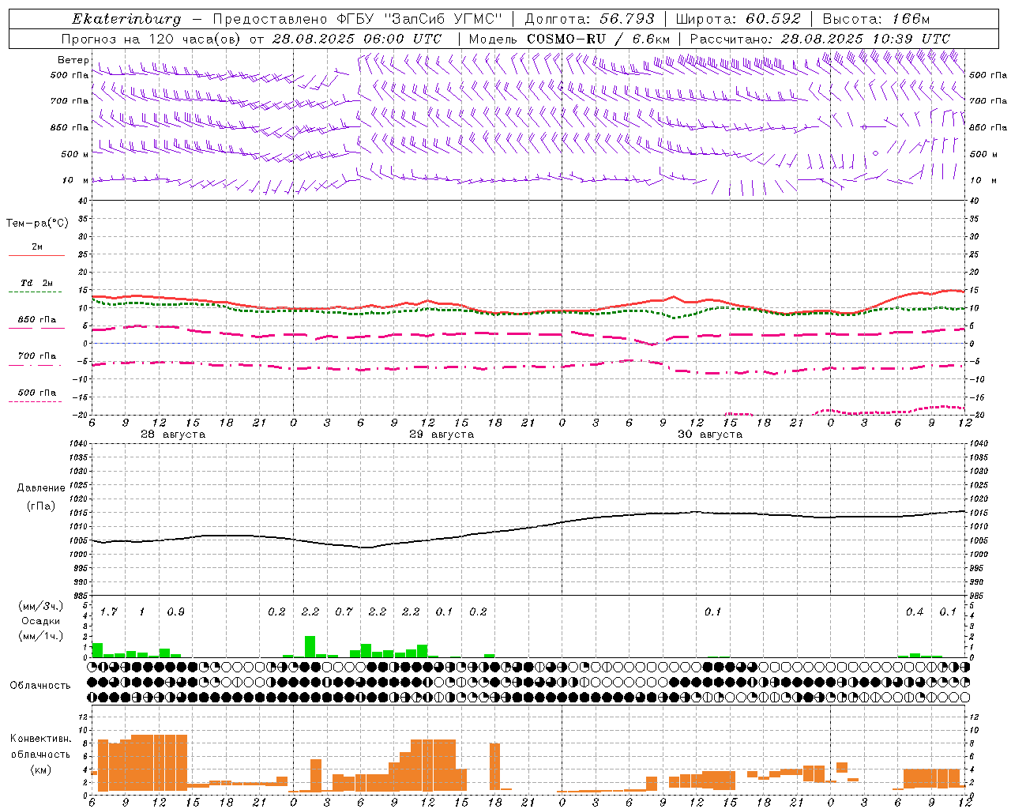The width and height of the screenshot is (1011, 809).
Task: Click the "Конвективн." convective cloud label
Action: pyautogui.click(x=41, y=739)
